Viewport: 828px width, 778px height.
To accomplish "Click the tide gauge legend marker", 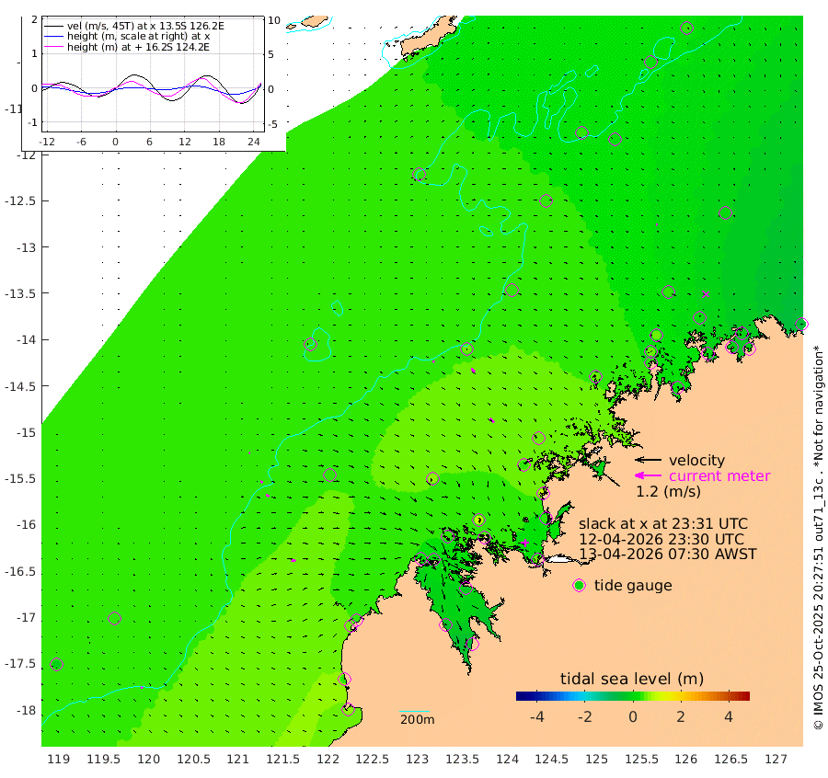I will click(580, 586).
